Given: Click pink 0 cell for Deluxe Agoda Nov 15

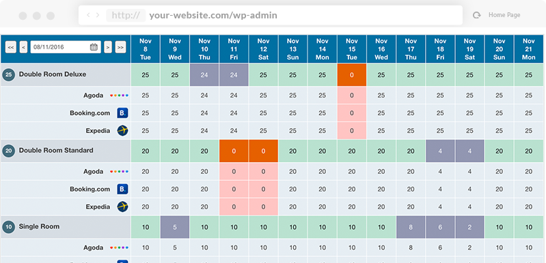Looking at the screenshot, I should coord(352,95).
